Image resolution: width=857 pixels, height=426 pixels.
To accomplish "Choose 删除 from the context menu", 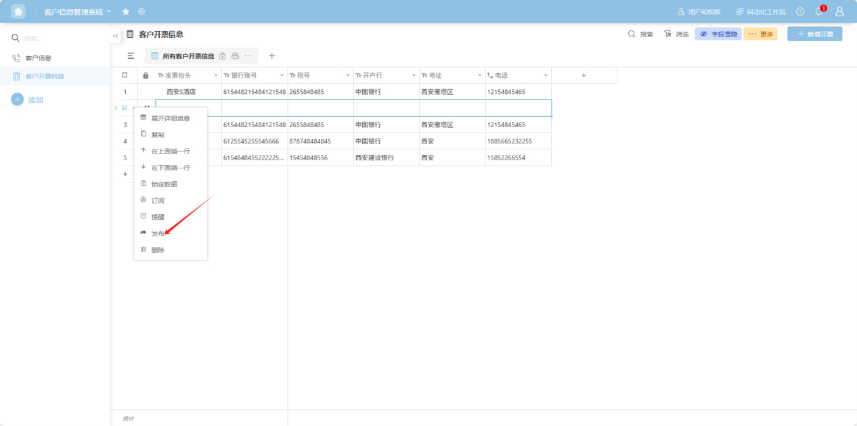I will point(157,250).
